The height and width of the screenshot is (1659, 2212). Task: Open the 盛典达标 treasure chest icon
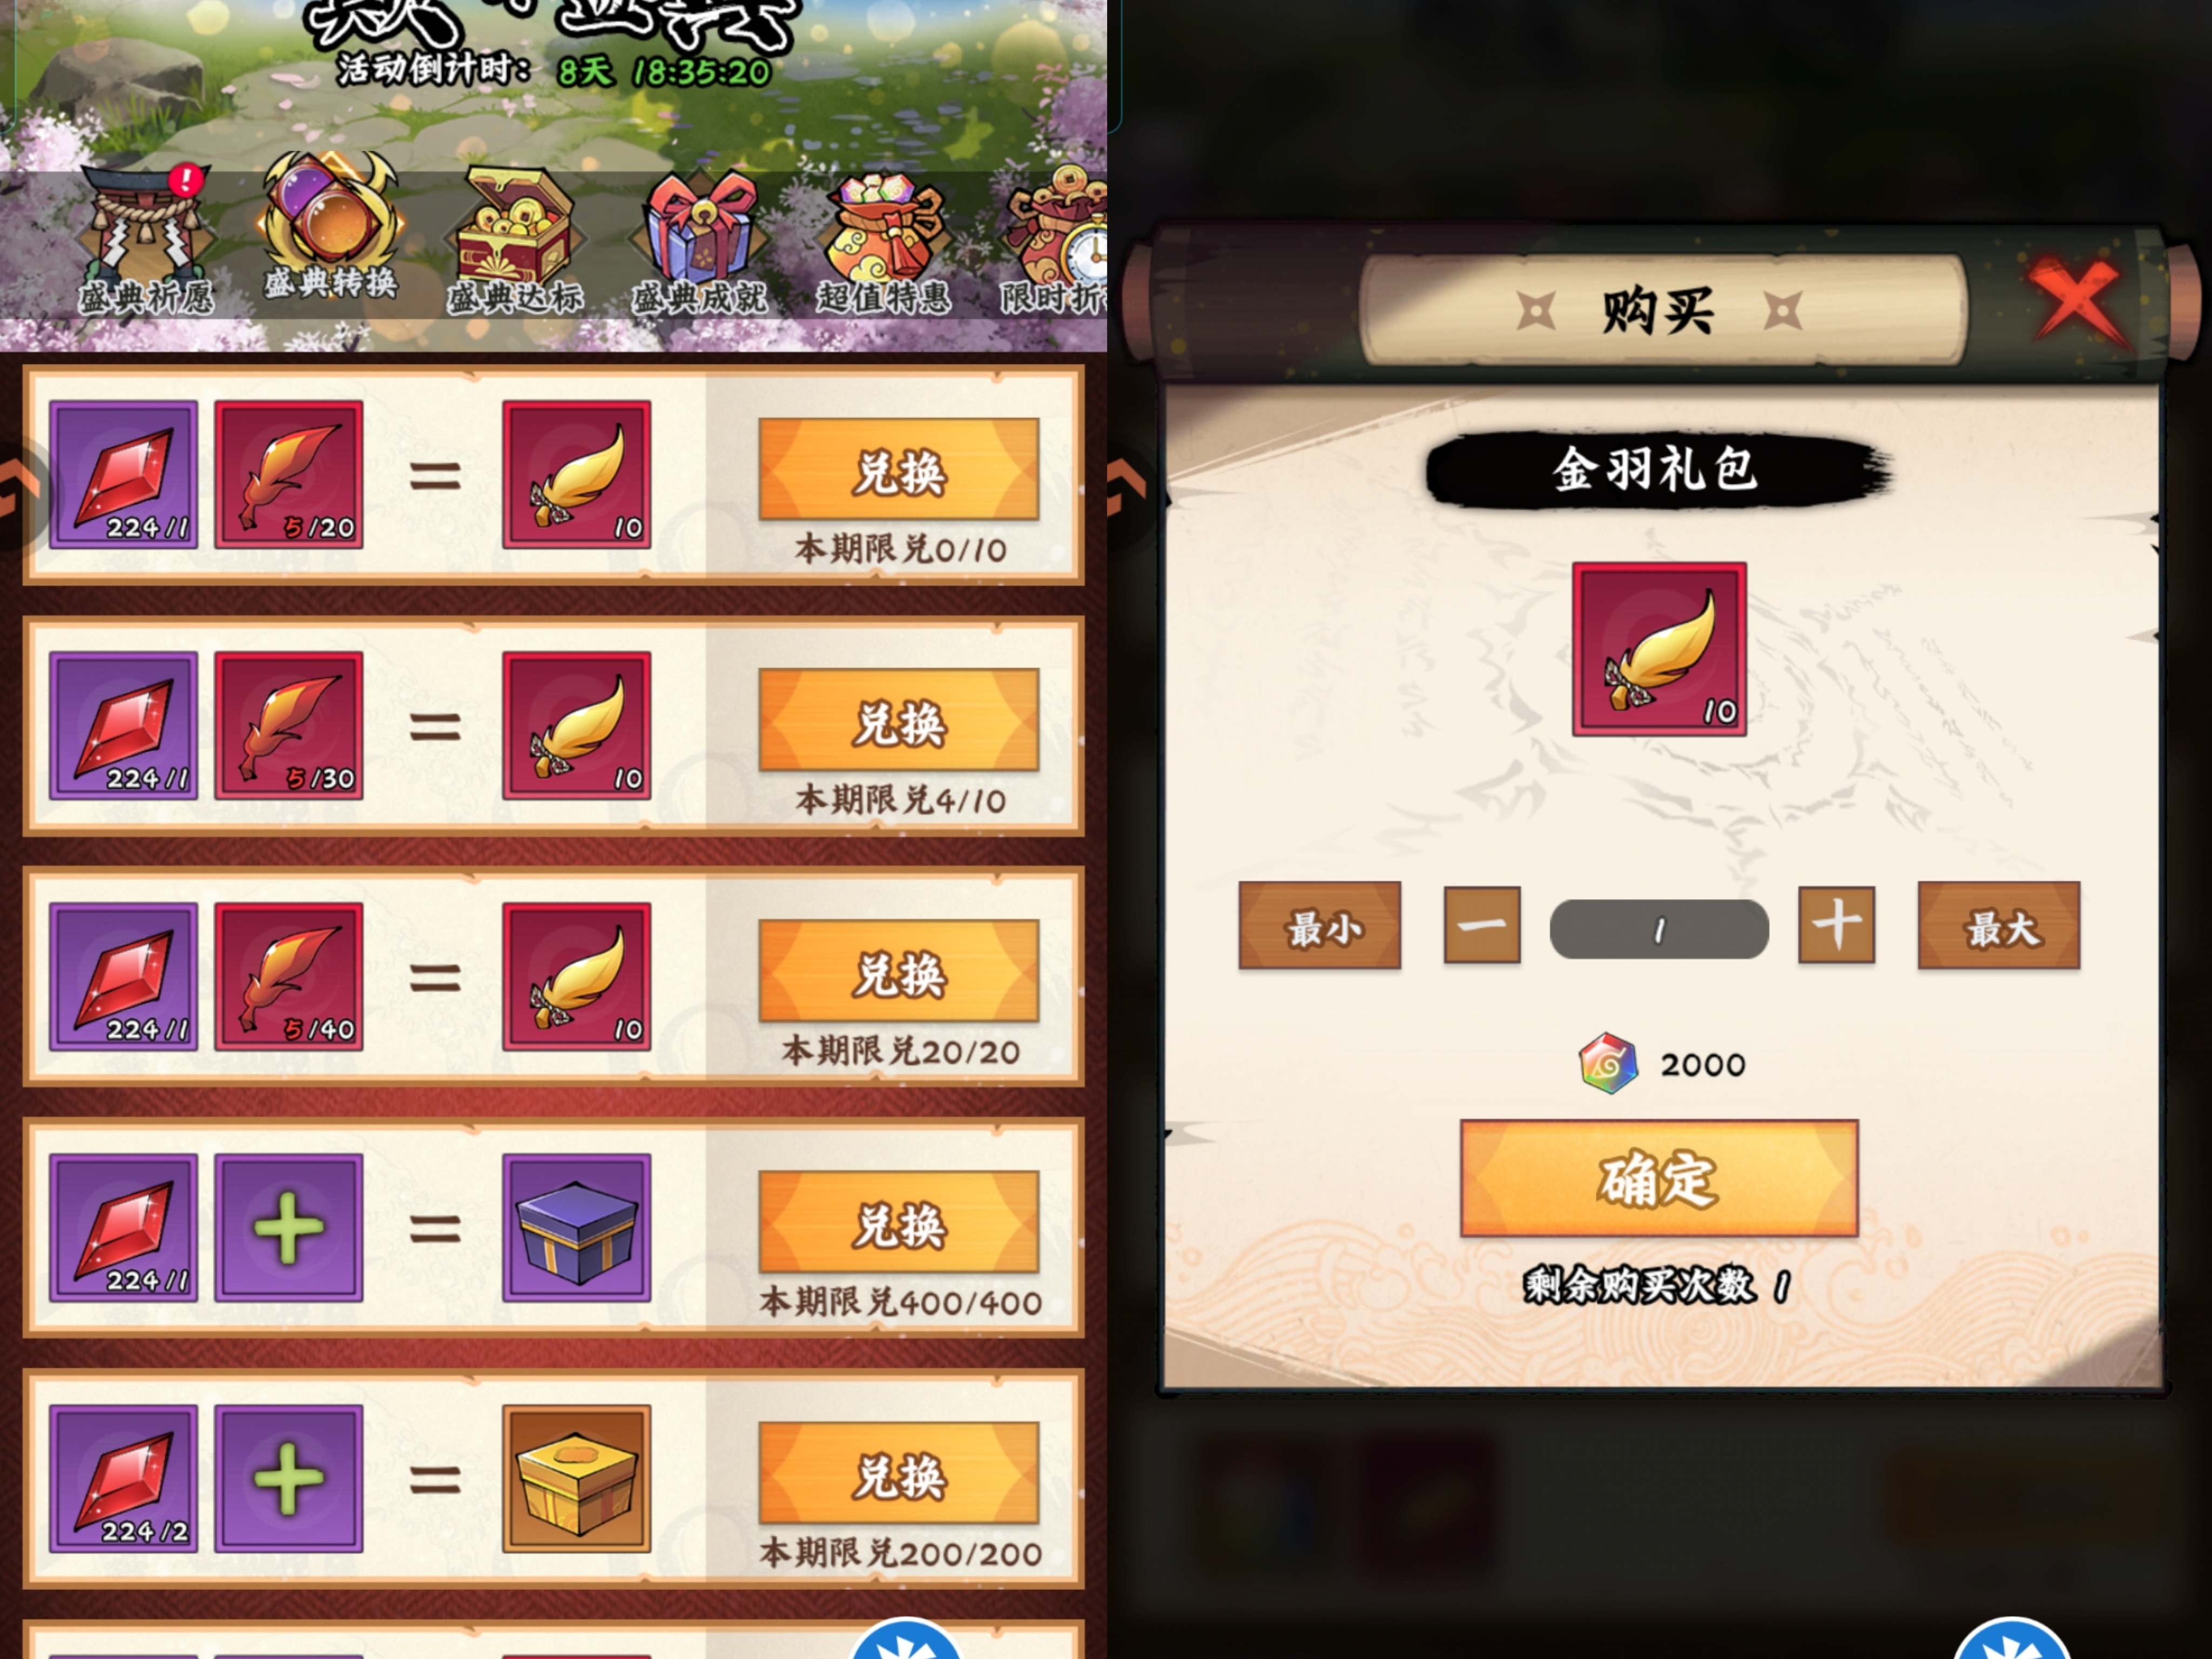coord(514,240)
